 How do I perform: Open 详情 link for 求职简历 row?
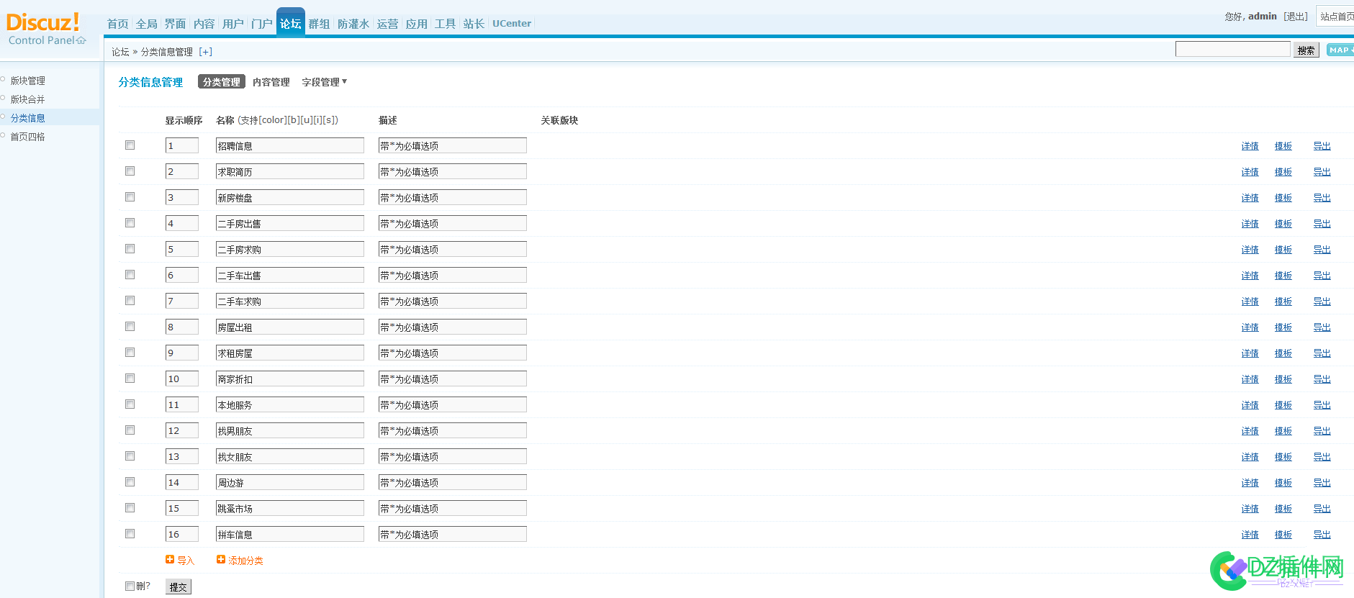click(1250, 172)
